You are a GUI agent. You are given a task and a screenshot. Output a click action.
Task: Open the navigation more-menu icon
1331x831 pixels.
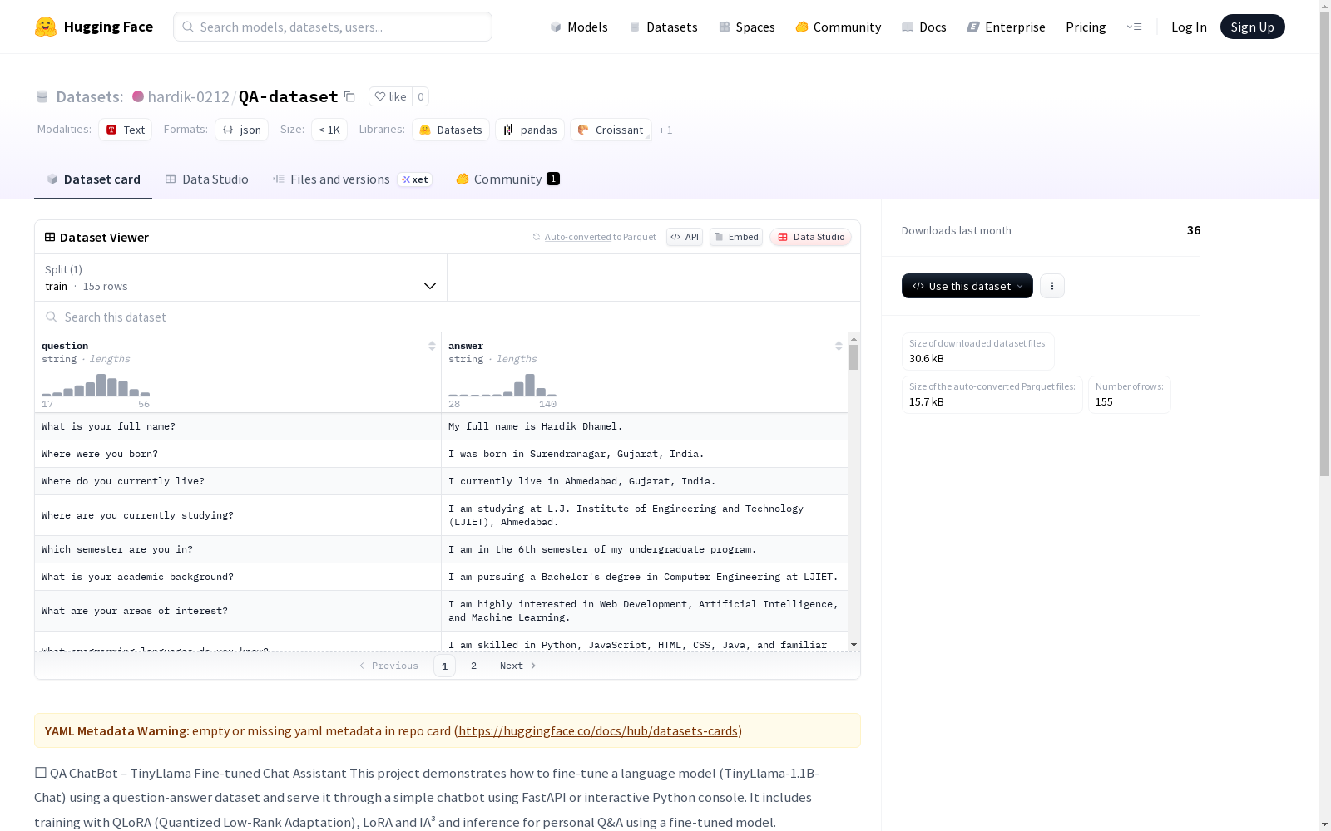[x=1135, y=27]
